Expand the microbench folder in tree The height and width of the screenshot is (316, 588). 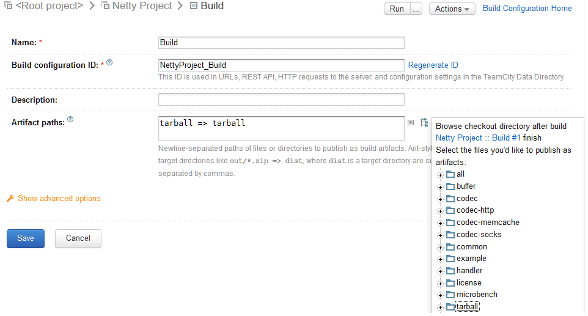pos(440,295)
